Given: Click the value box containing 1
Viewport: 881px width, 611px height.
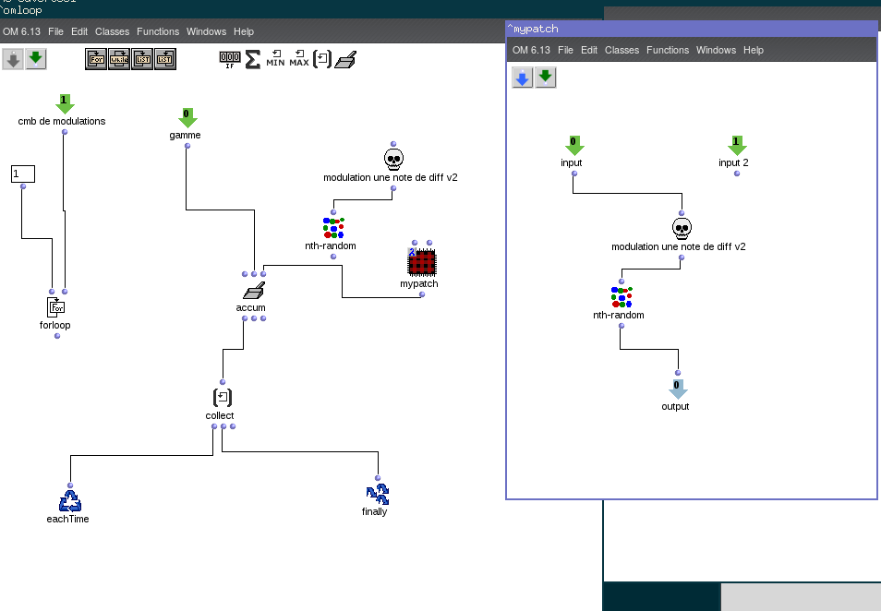Looking at the screenshot, I should coord(23,174).
